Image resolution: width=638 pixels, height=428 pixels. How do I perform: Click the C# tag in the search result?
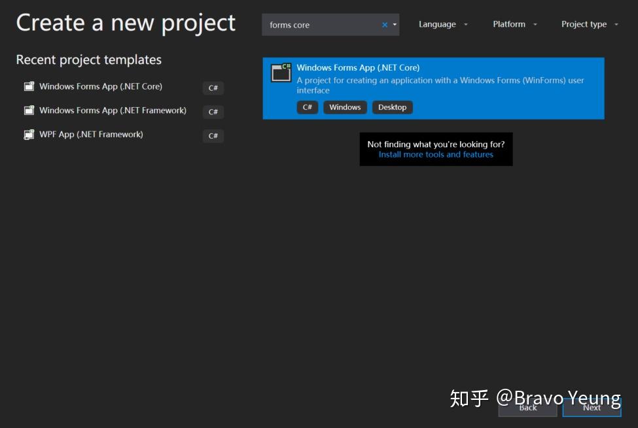tap(307, 107)
